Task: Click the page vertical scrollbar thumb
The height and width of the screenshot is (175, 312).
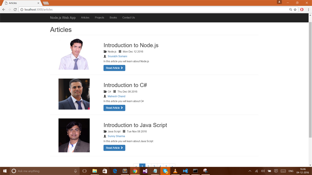Action: pyautogui.click(x=310, y=79)
